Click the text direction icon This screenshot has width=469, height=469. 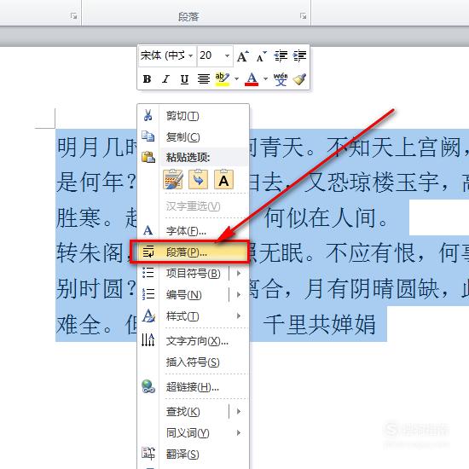point(148,339)
